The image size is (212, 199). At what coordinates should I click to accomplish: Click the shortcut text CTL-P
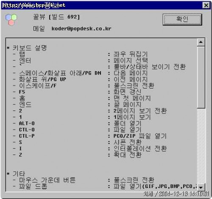(x=27, y=136)
